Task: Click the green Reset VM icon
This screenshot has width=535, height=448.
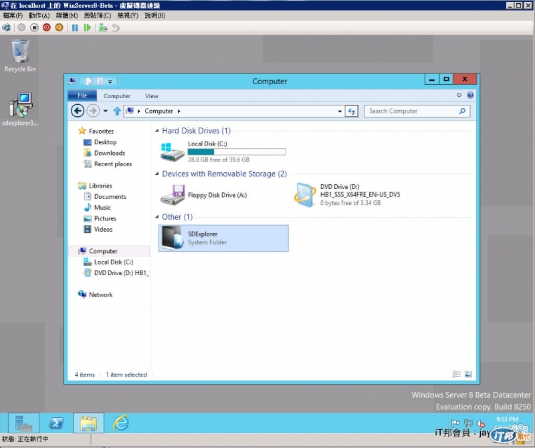Action: click(x=88, y=27)
